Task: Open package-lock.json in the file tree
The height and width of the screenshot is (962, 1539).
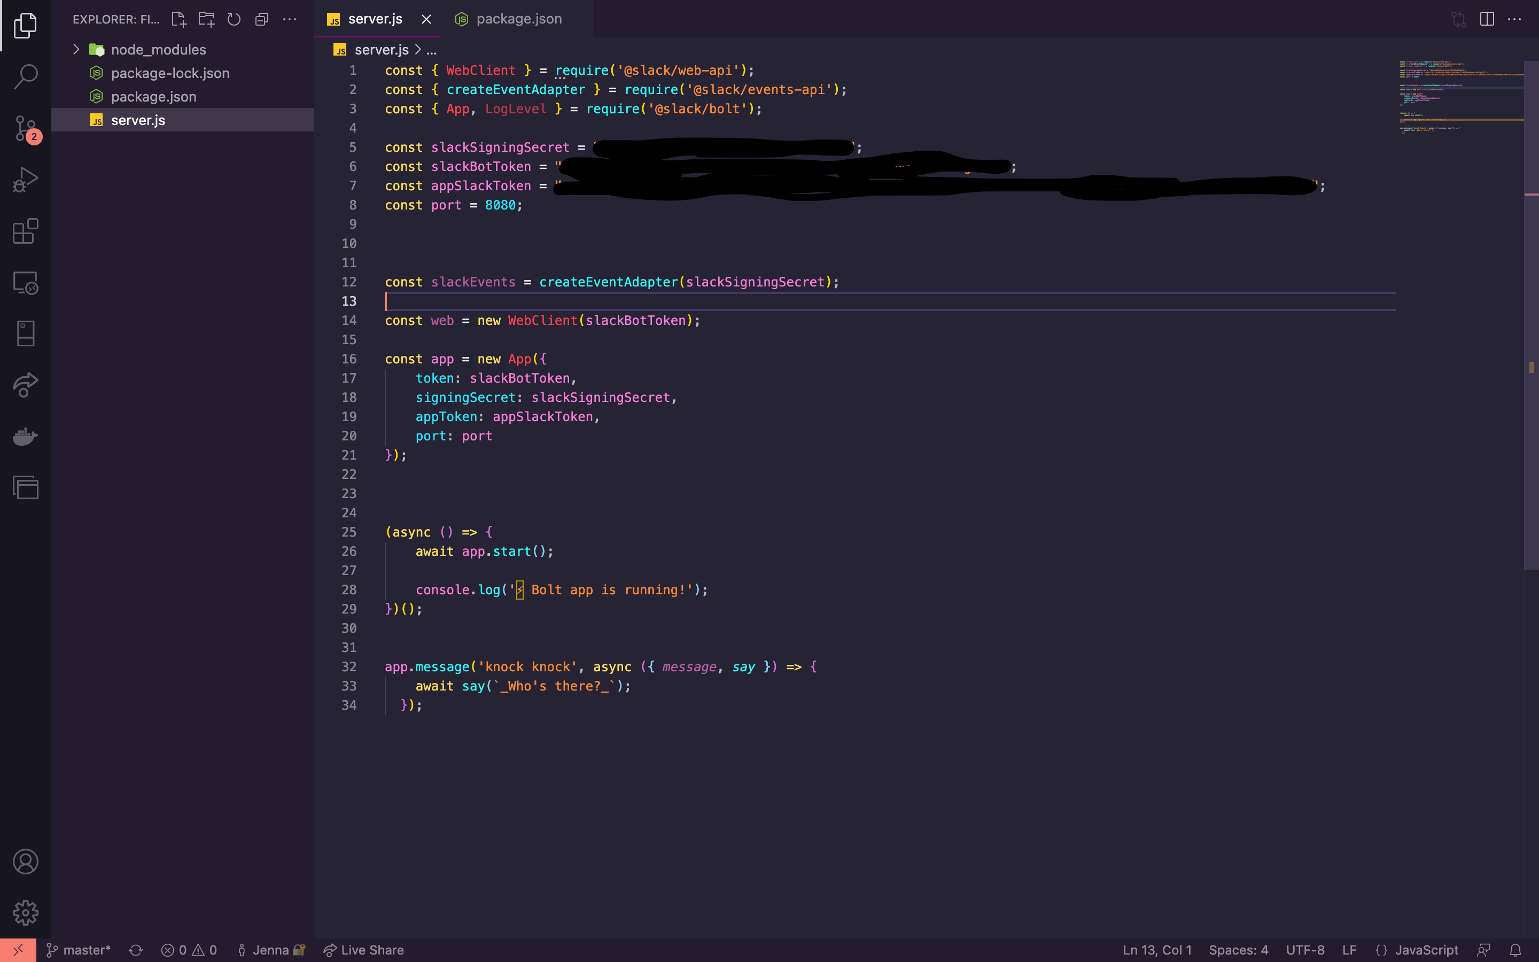Action: tap(183, 73)
